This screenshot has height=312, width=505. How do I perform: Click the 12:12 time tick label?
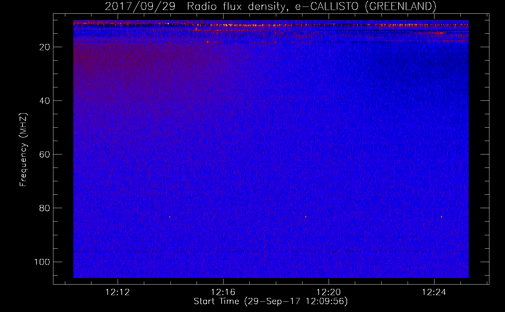[118, 292]
